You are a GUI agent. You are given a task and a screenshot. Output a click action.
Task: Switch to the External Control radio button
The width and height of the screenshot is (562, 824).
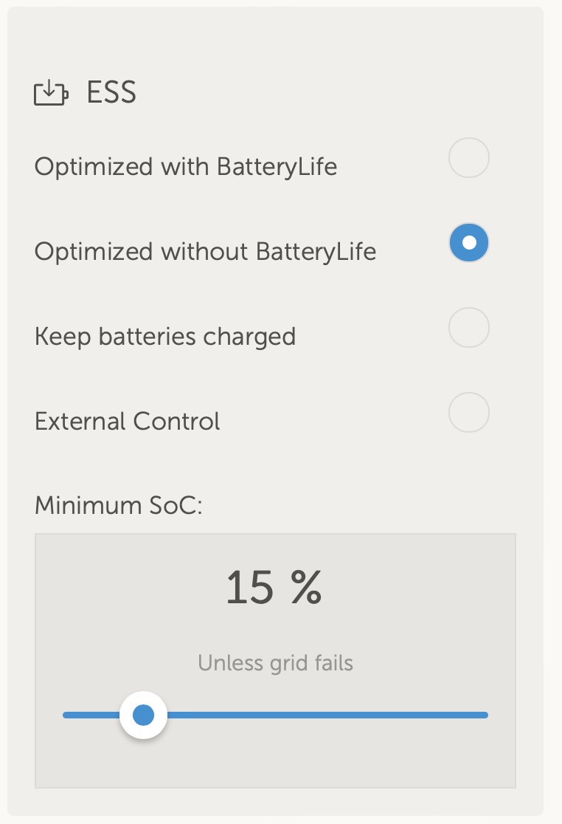(469, 412)
